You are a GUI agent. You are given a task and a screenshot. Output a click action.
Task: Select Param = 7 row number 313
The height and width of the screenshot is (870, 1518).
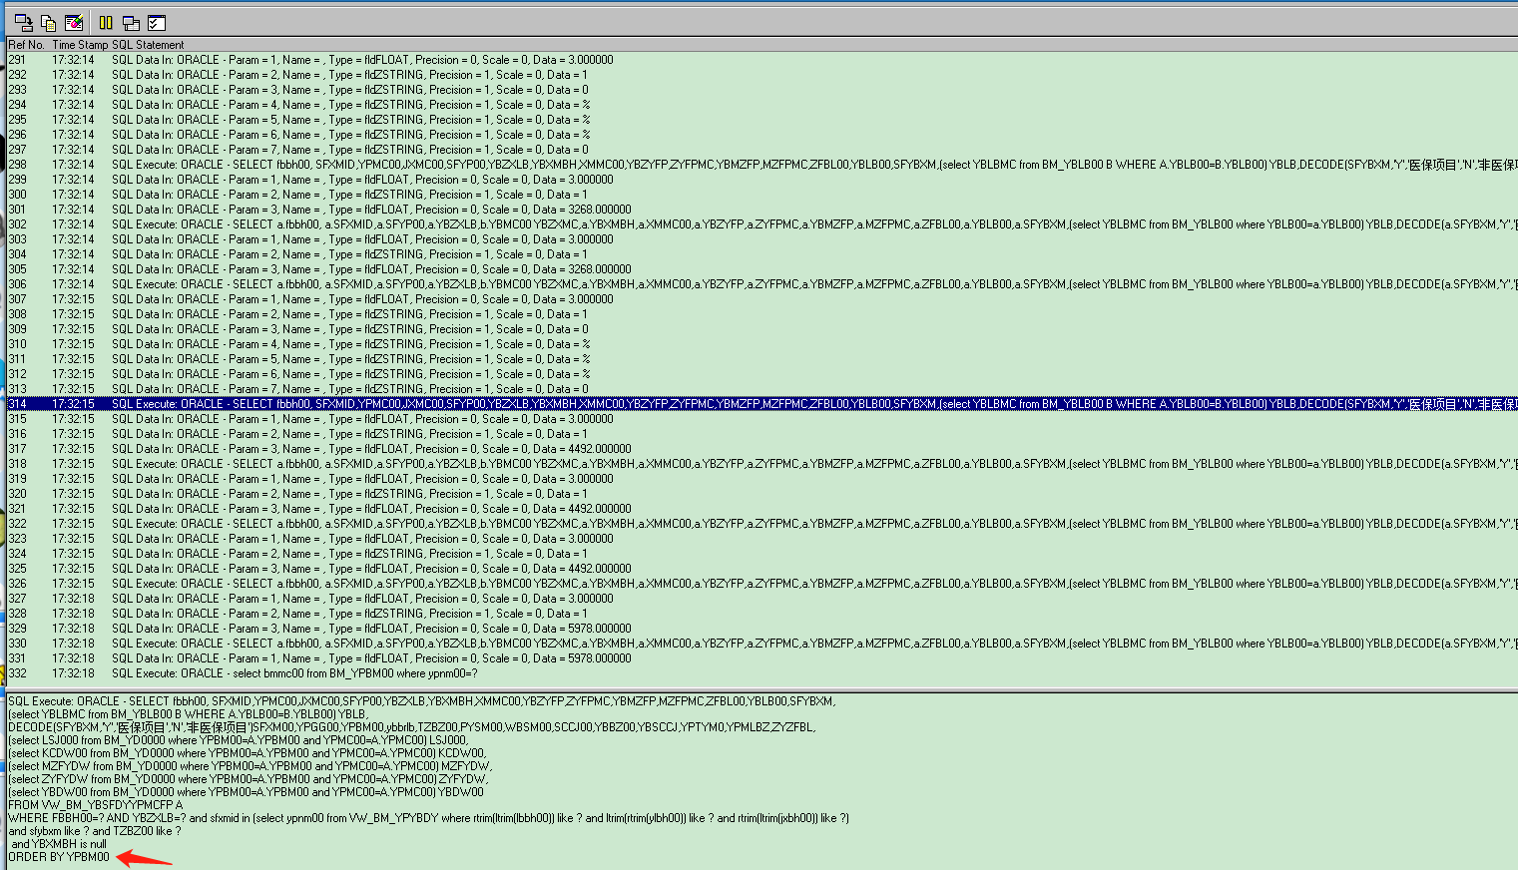click(x=762, y=389)
